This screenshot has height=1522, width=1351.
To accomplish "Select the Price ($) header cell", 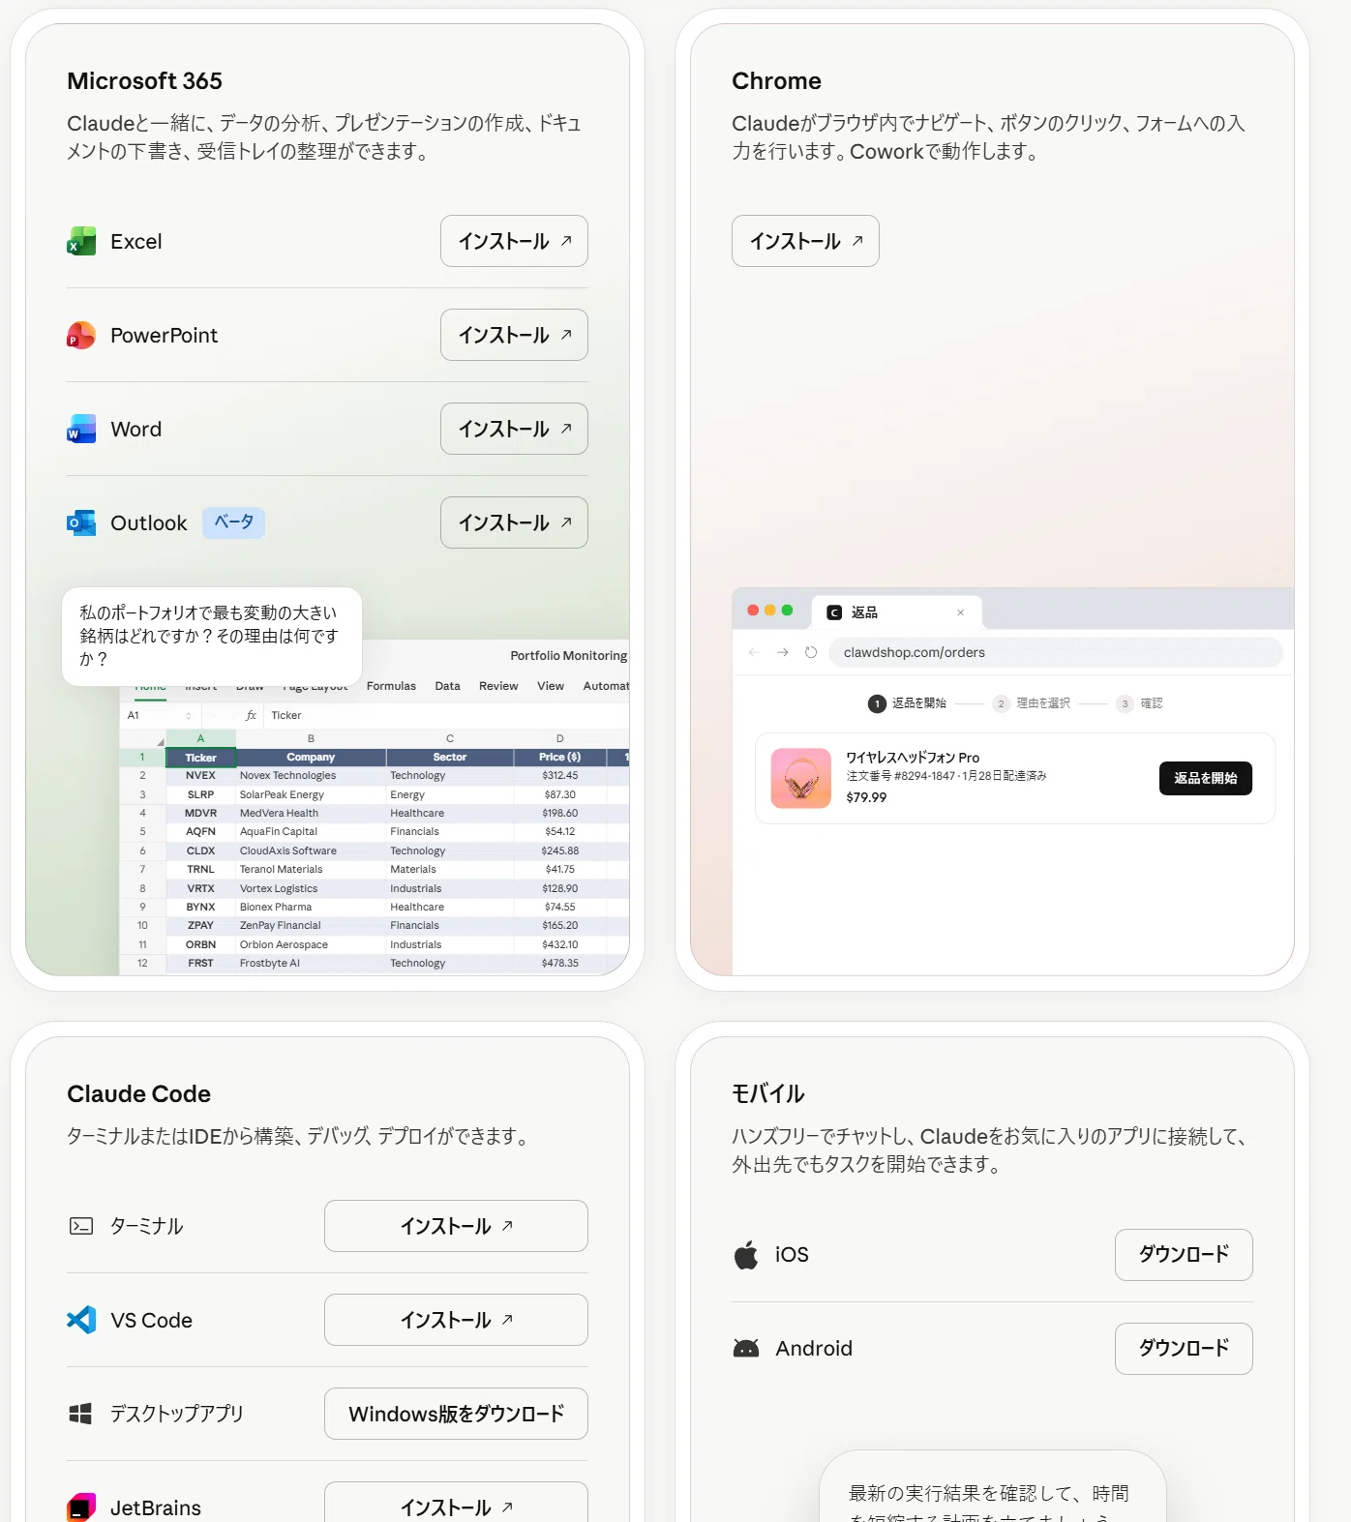I will coord(560,758).
